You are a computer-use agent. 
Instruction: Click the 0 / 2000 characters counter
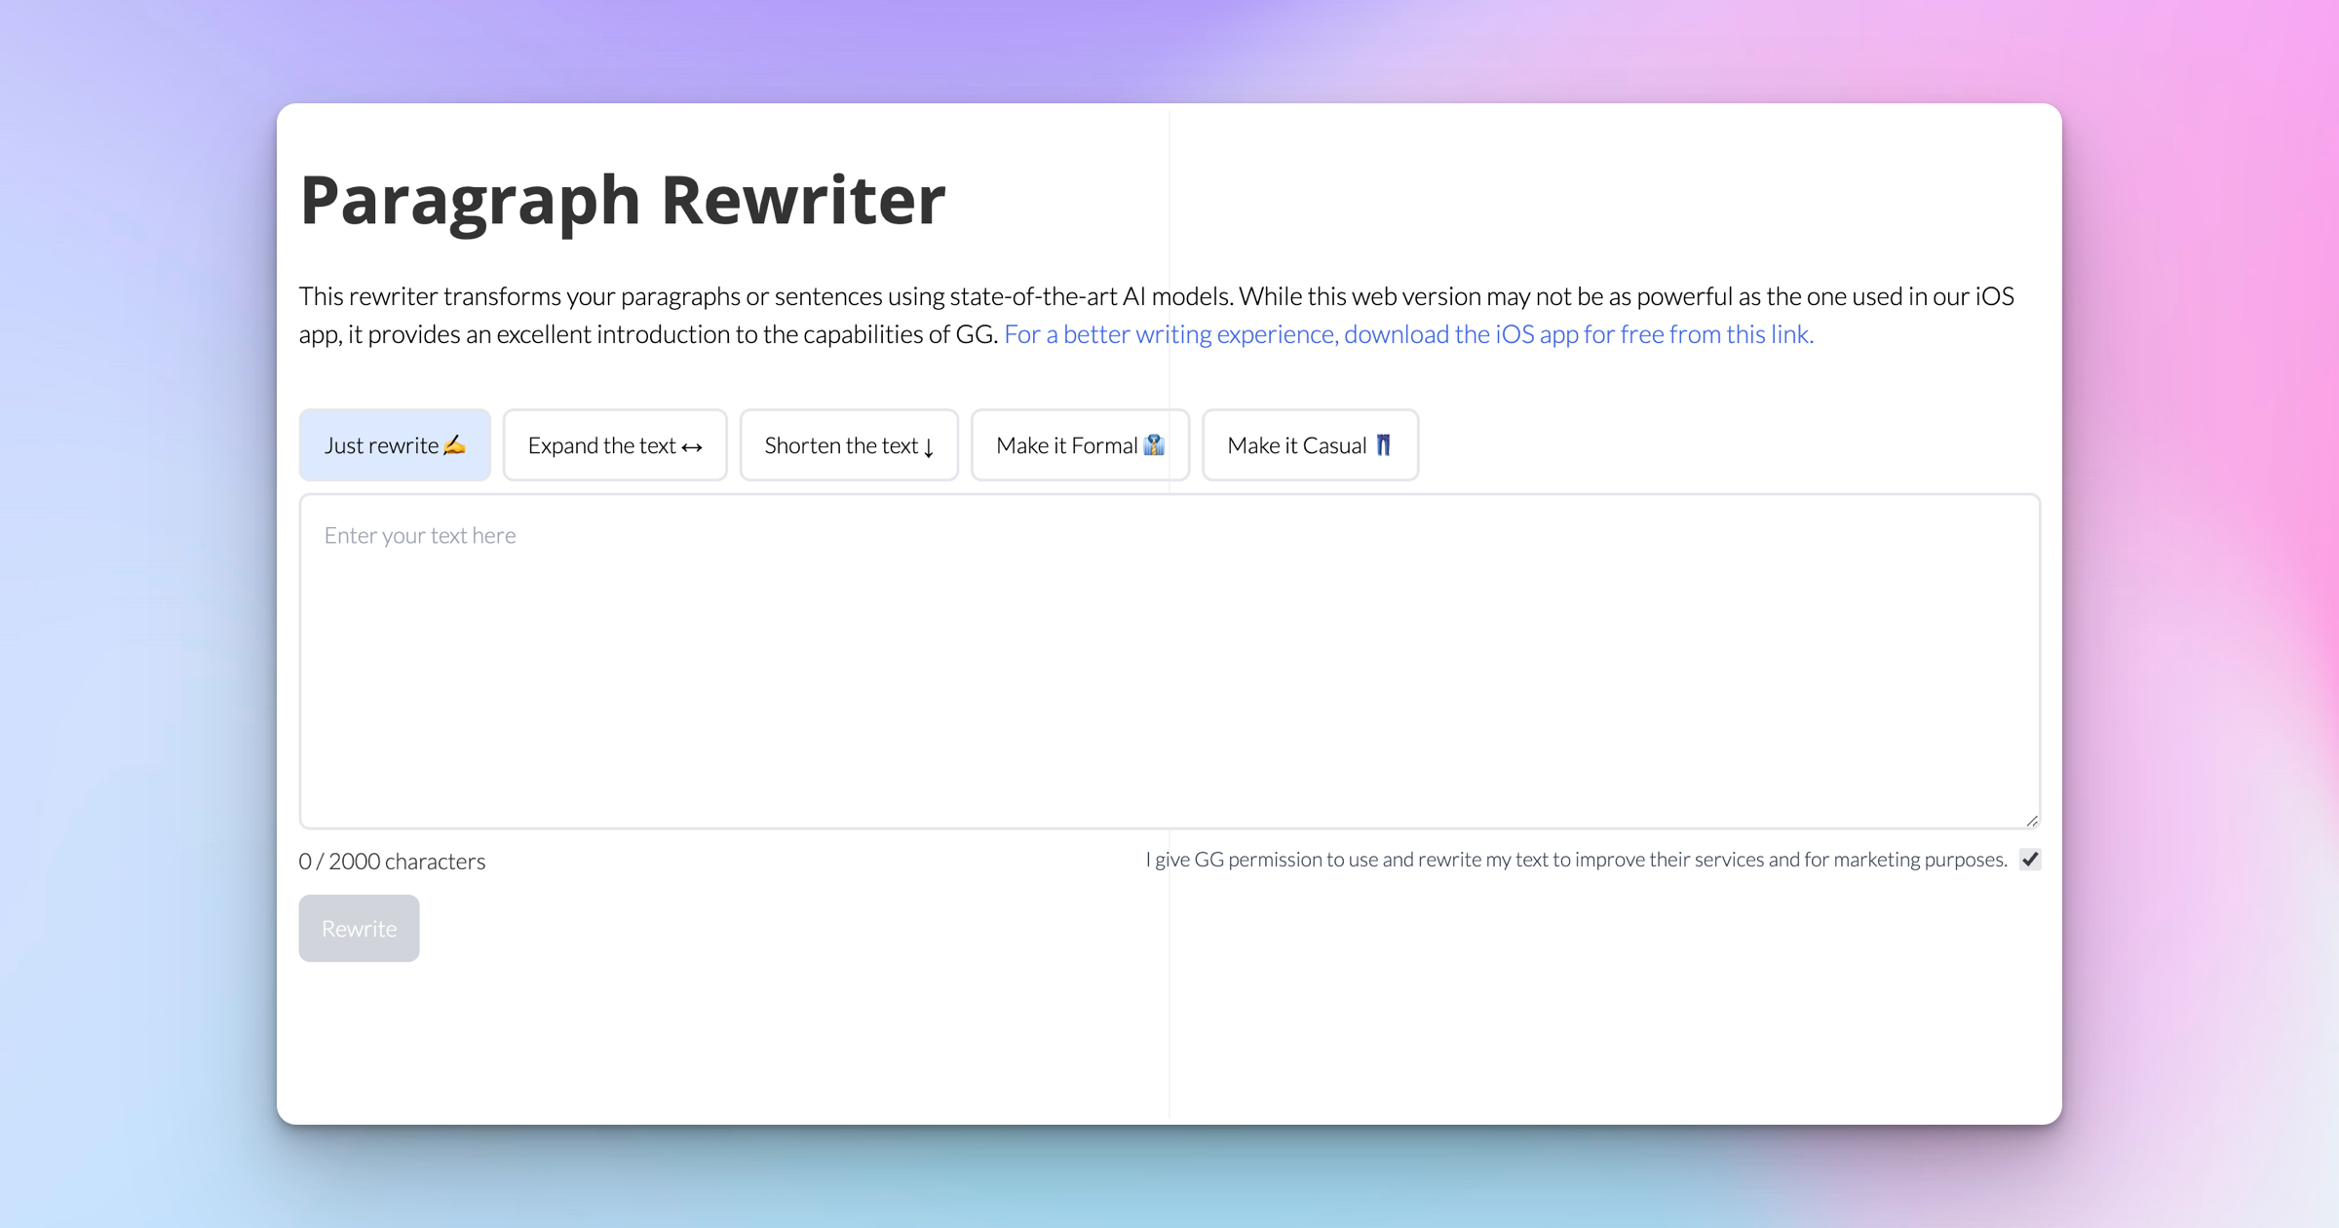tap(392, 861)
